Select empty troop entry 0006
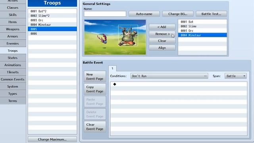 pos(52,33)
